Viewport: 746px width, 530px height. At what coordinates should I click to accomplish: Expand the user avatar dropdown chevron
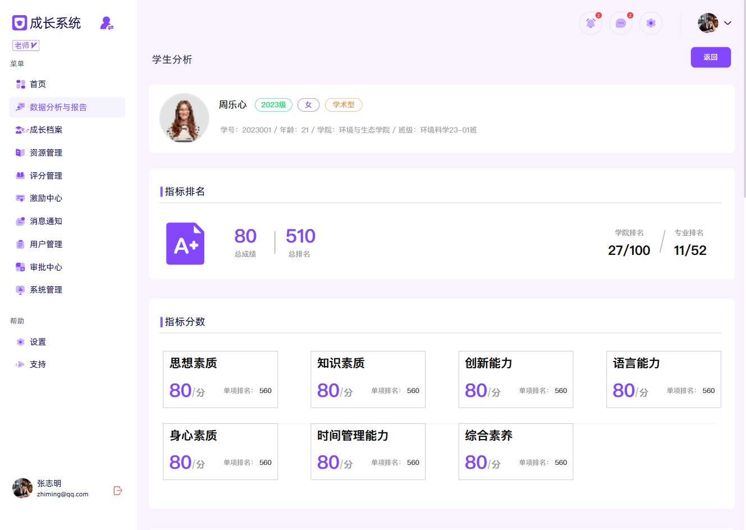coord(728,23)
